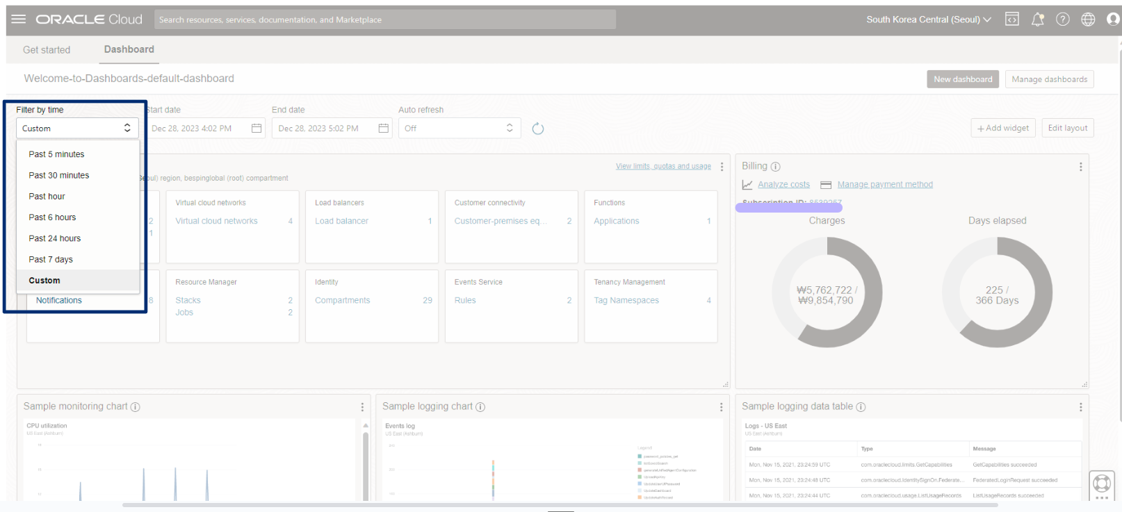Screen dimensions: 1122x512
Task: Open the Start date calendar icon
Action: pos(257,129)
